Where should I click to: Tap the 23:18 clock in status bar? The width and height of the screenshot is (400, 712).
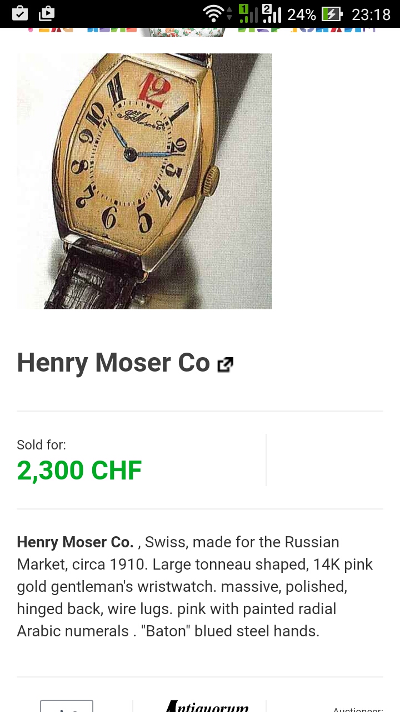[x=371, y=14]
